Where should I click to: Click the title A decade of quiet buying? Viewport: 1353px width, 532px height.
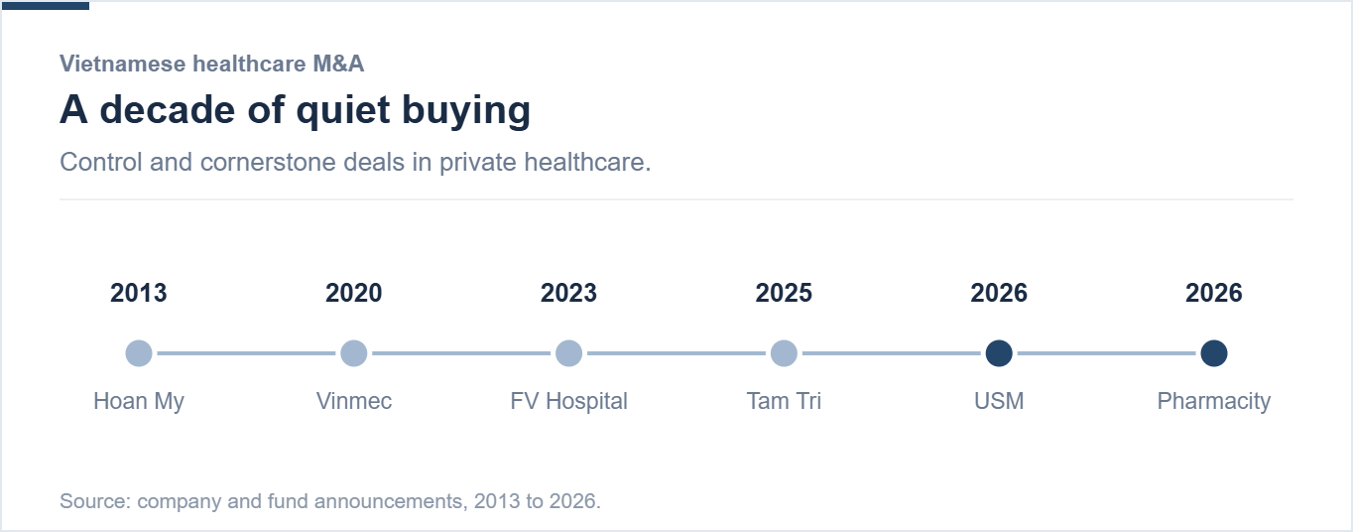[296, 110]
